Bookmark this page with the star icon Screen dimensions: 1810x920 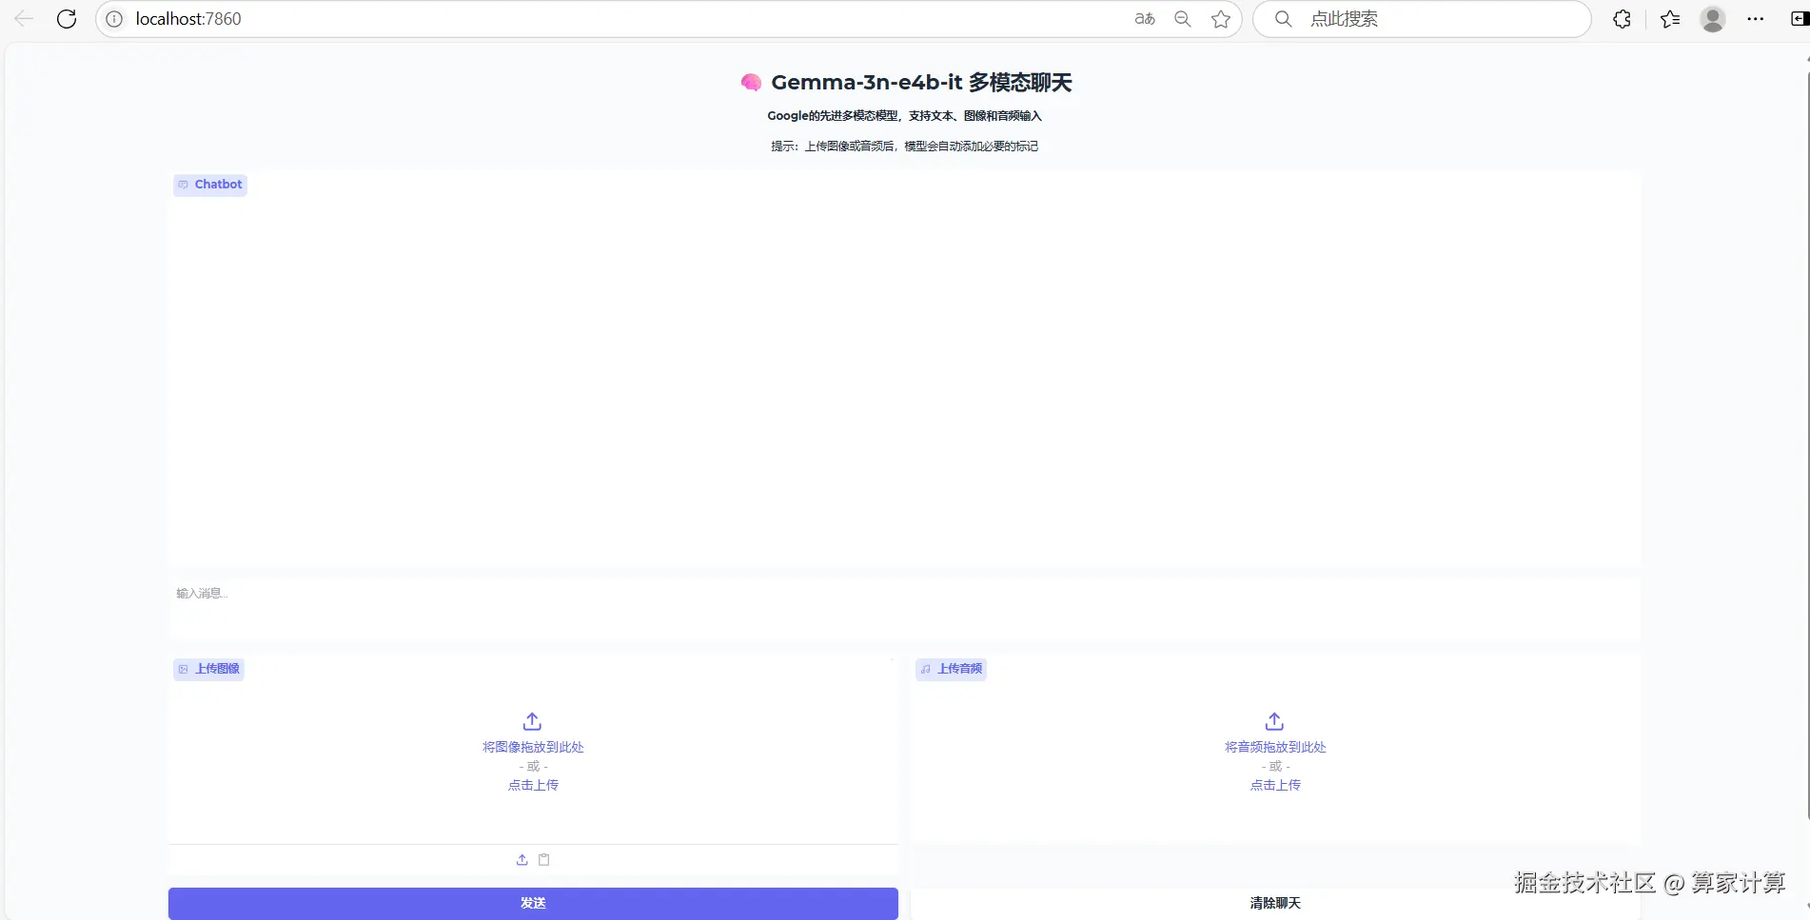tap(1221, 19)
